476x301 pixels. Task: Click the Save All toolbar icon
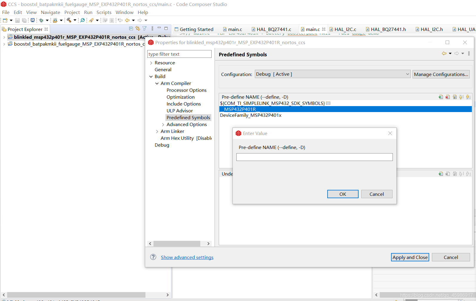pos(24,20)
